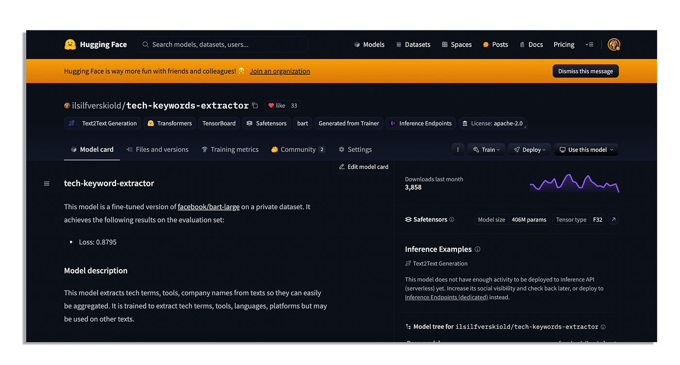Click the tech-keyword-extractor heading
The image size is (680, 365).
pyautogui.click(x=109, y=184)
